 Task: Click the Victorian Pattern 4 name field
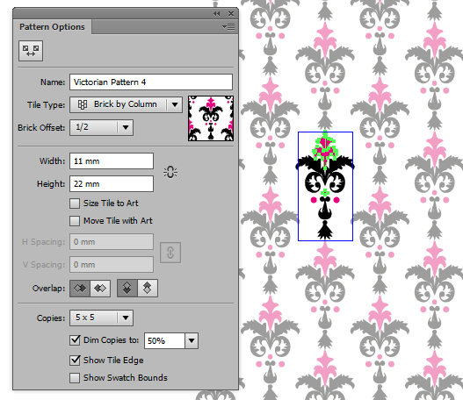[x=151, y=82]
